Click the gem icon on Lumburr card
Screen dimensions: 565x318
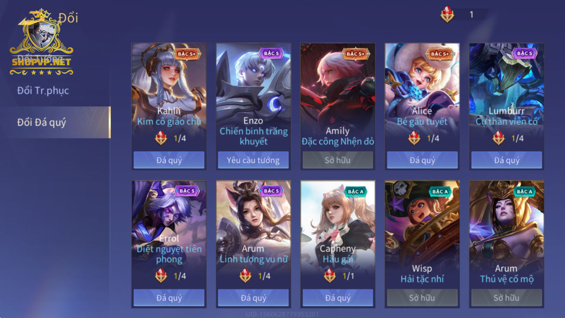pyautogui.click(x=498, y=138)
